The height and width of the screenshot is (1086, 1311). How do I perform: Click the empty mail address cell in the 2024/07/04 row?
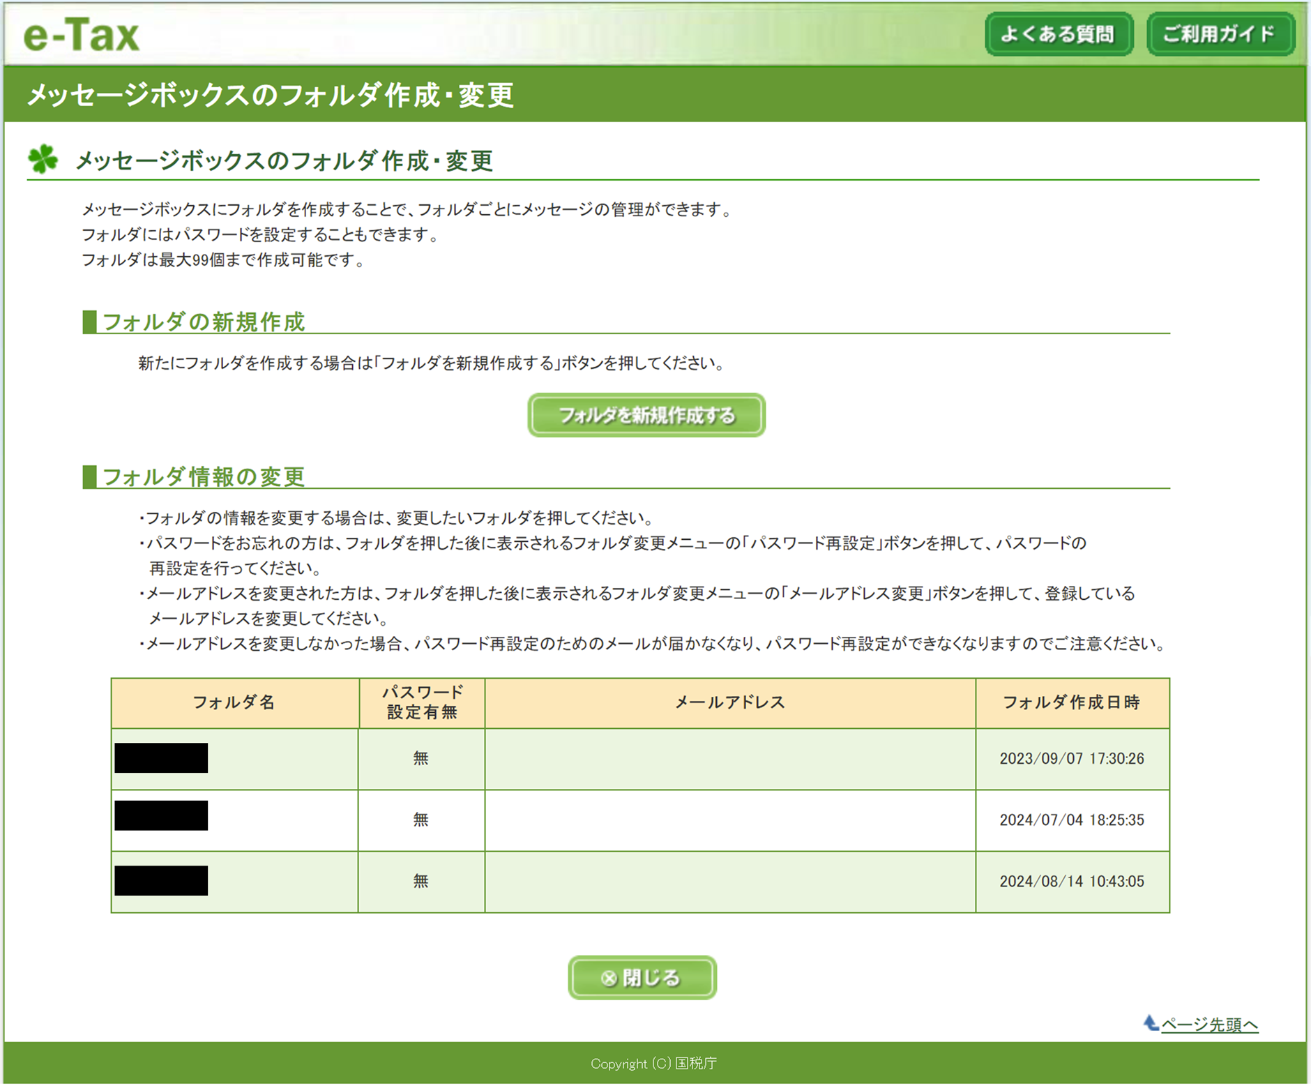(730, 820)
